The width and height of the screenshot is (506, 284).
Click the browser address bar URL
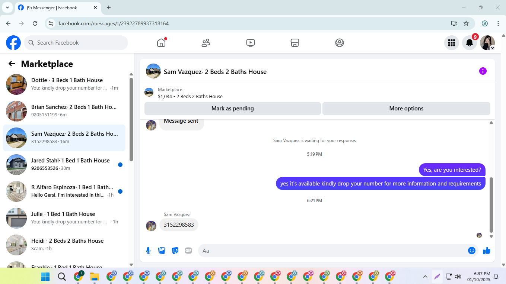[114, 23]
